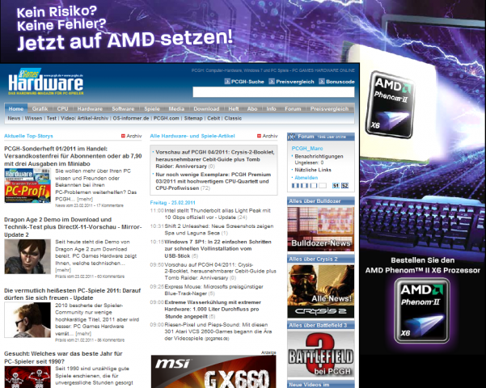Viewport: 486px width, 388px height.
Task: Open the Vorschau auf PCGH 04/2011 featured article
Action: click(x=215, y=159)
